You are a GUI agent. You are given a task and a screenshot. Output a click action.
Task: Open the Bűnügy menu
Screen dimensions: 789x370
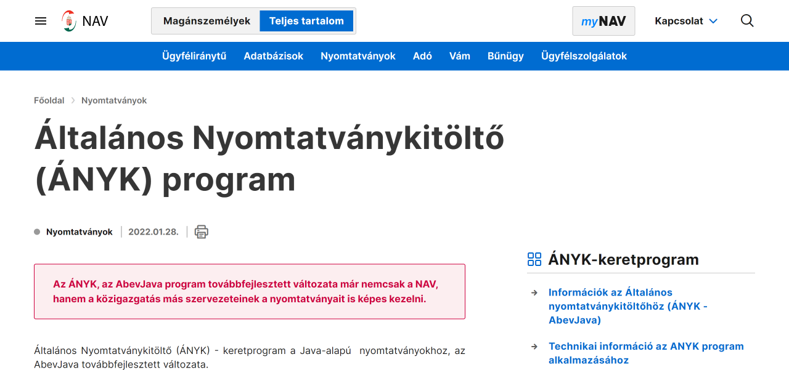pyautogui.click(x=505, y=56)
